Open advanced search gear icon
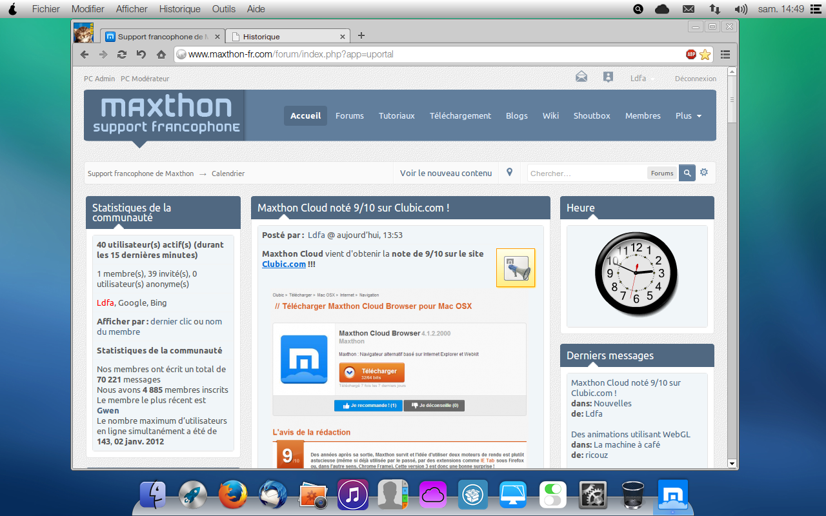 [x=704, y=172]
